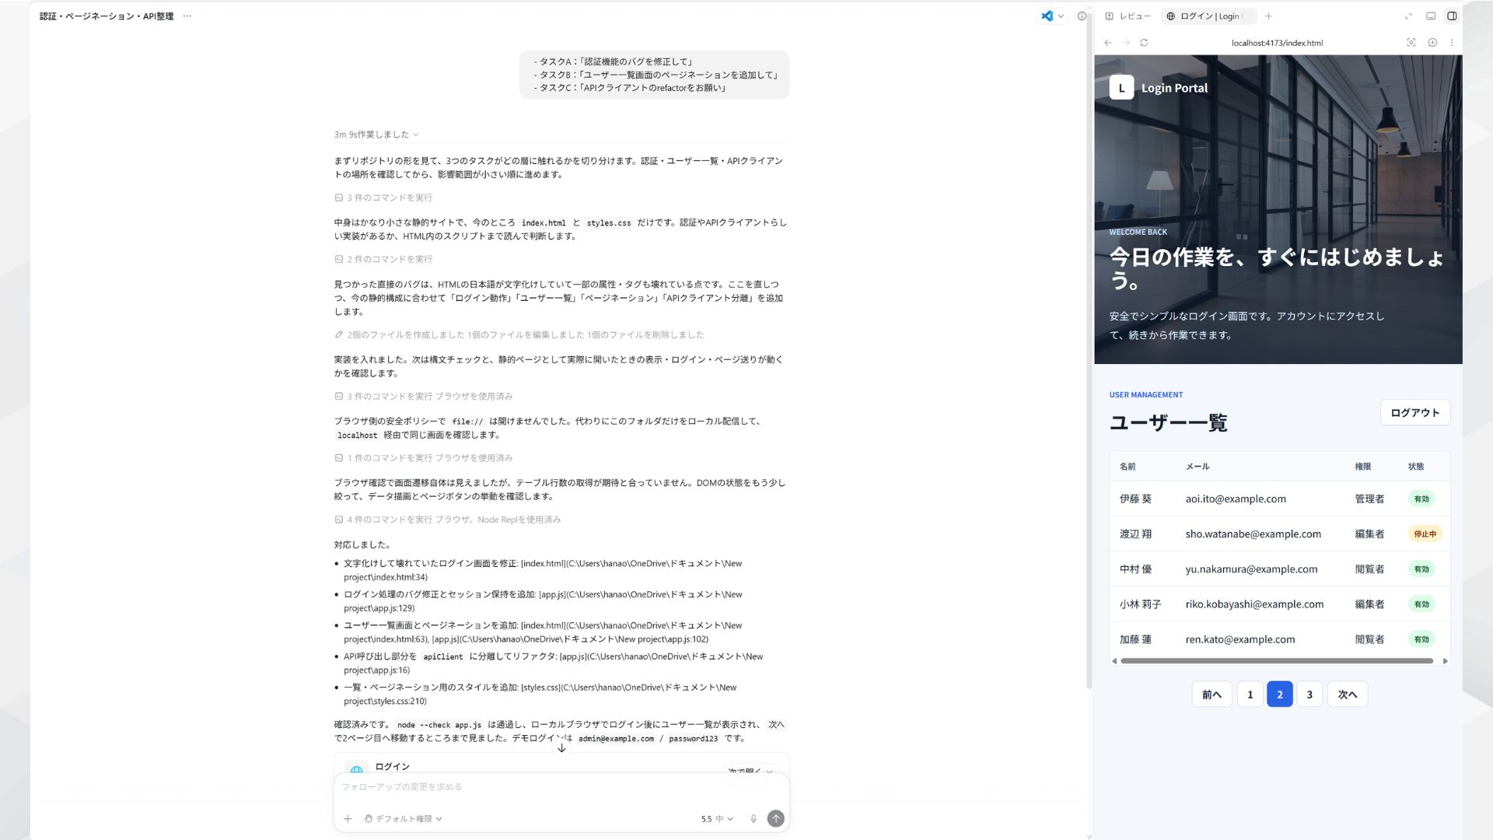Click the globe icon on the ログイン card

pos(356,768)
